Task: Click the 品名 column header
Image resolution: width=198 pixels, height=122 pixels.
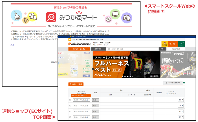Action: [x=121, y=90]
